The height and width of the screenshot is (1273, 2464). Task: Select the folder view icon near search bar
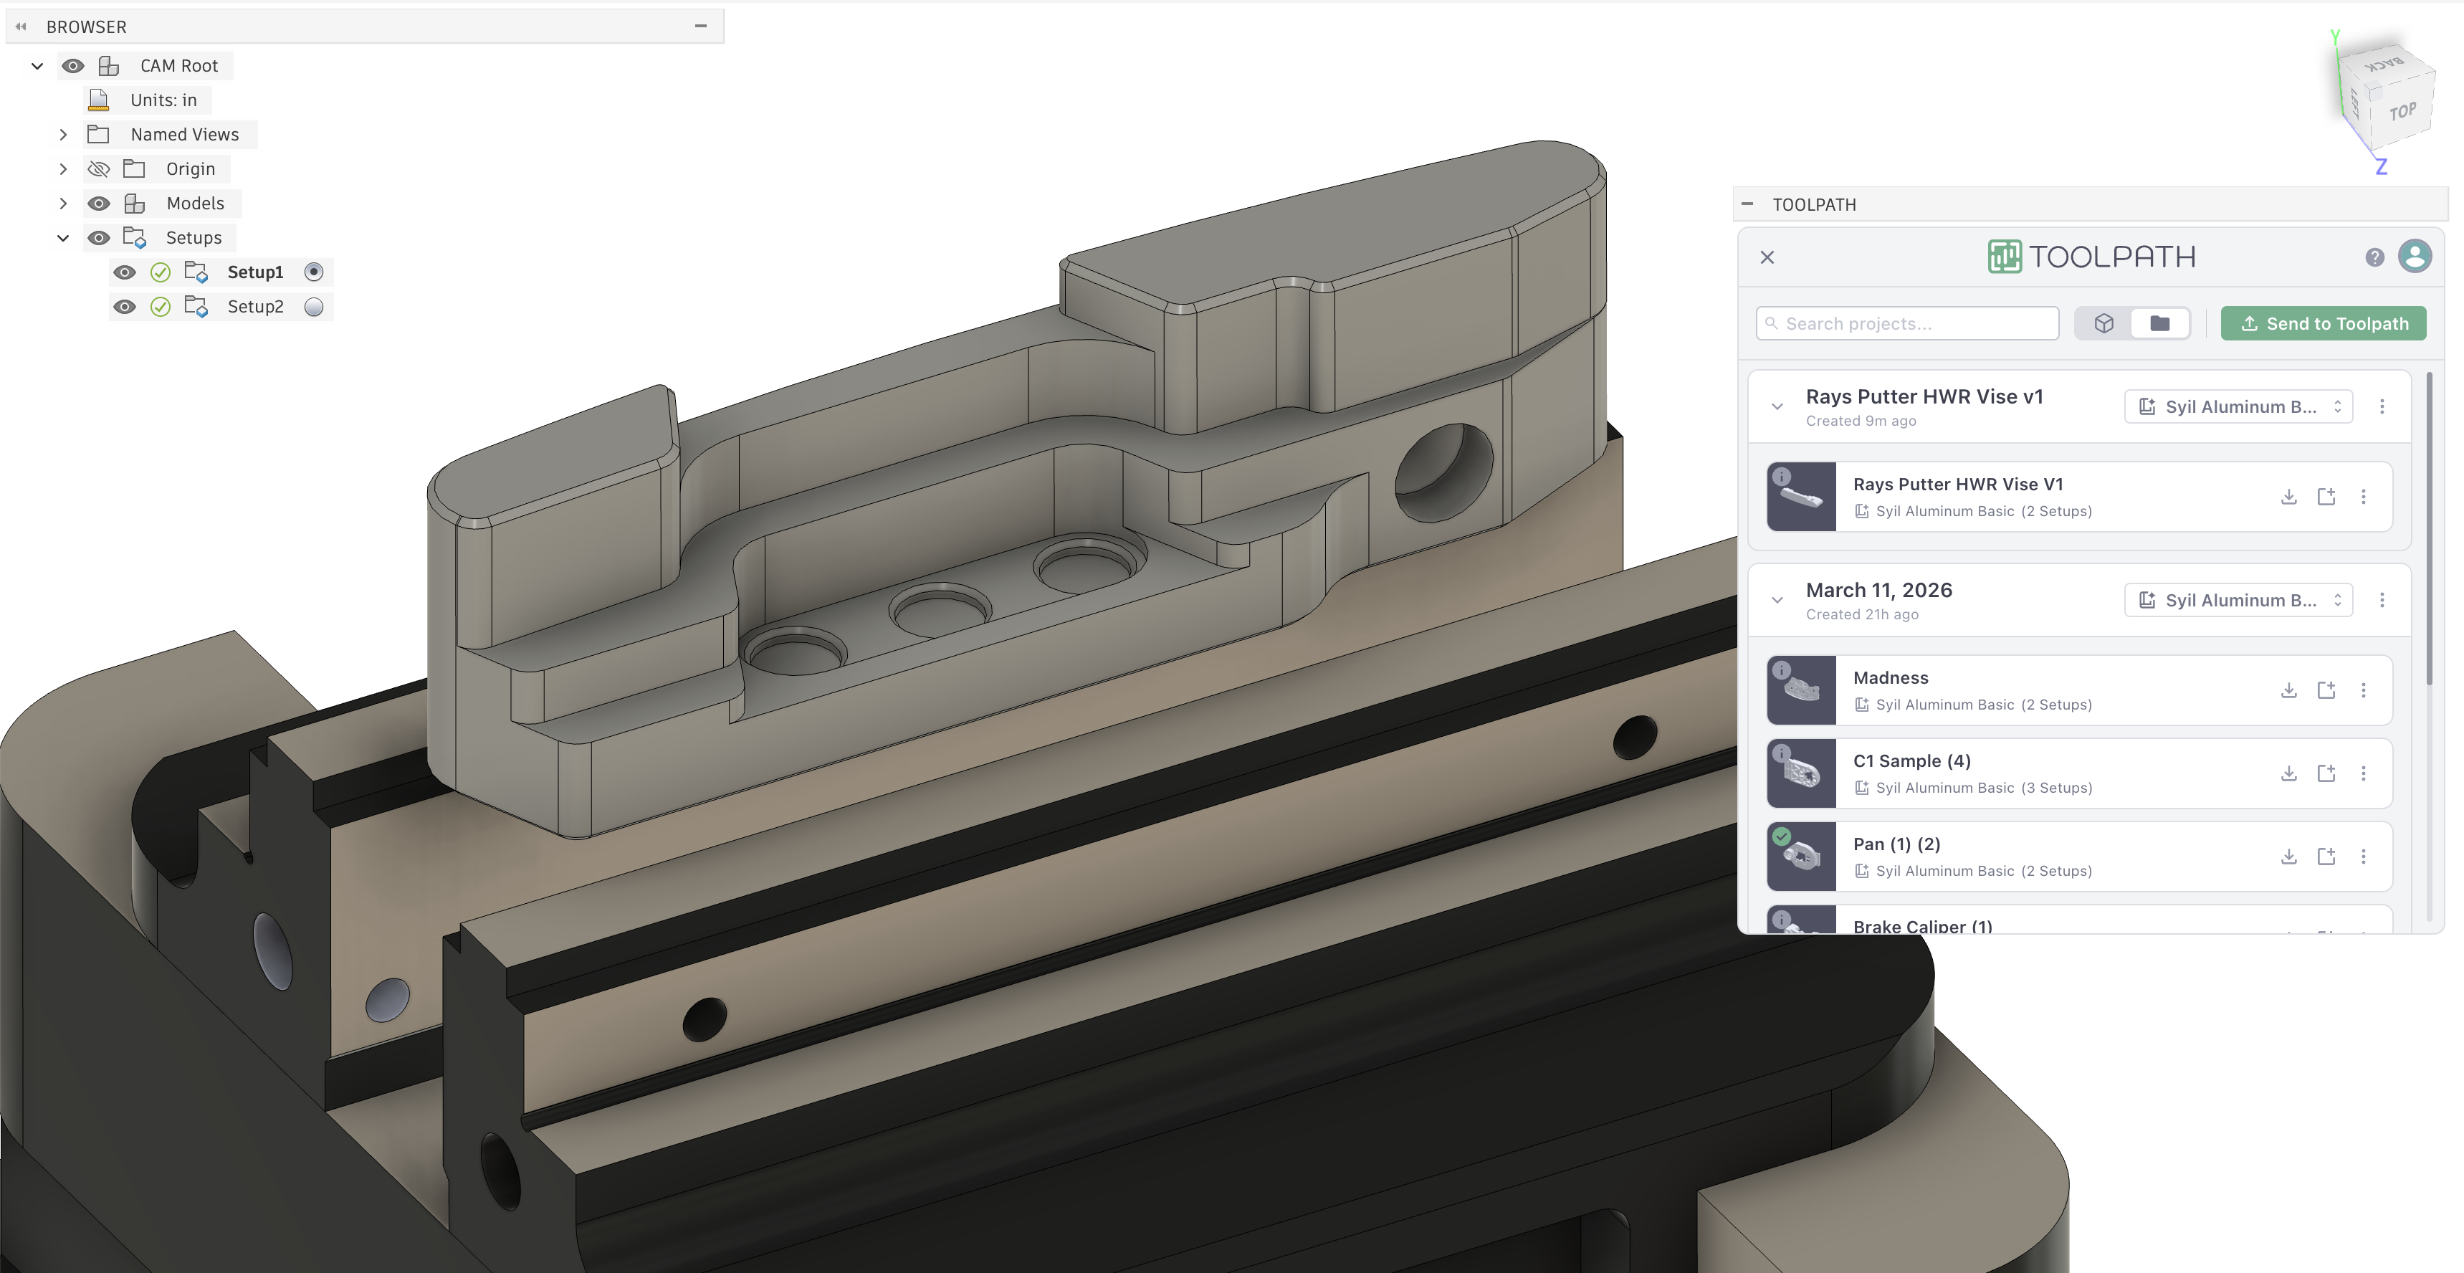(2160, 323)
